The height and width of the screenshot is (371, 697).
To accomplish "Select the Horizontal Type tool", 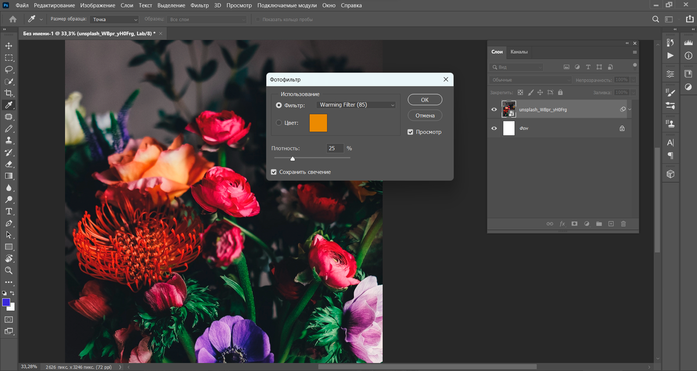I will 9,211.
